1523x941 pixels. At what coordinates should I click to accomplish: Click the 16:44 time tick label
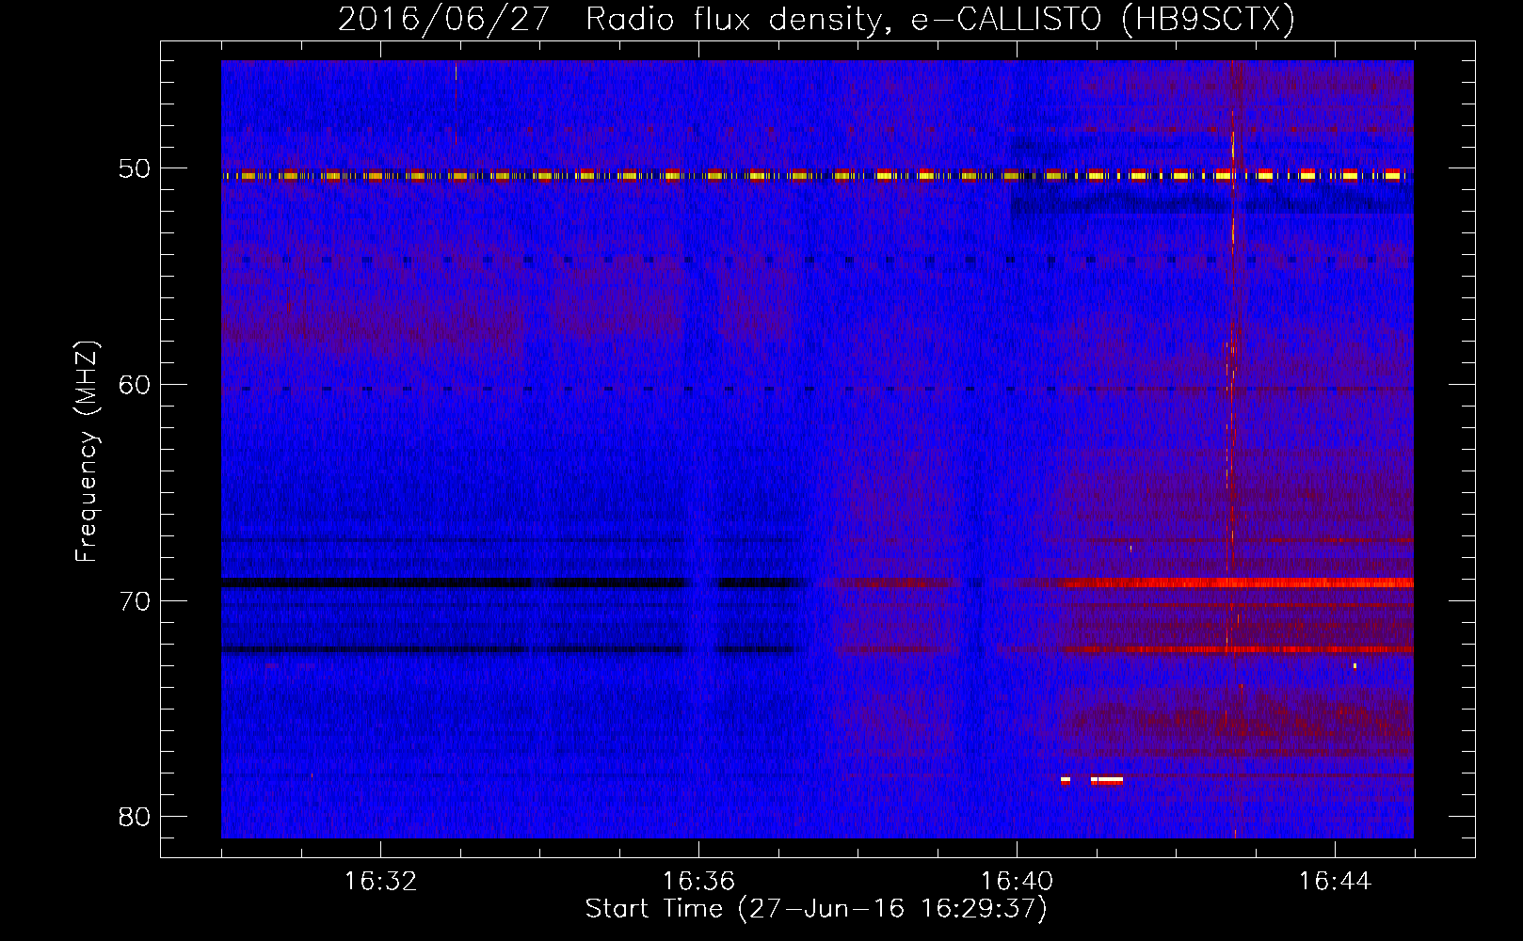[1335, 882]
